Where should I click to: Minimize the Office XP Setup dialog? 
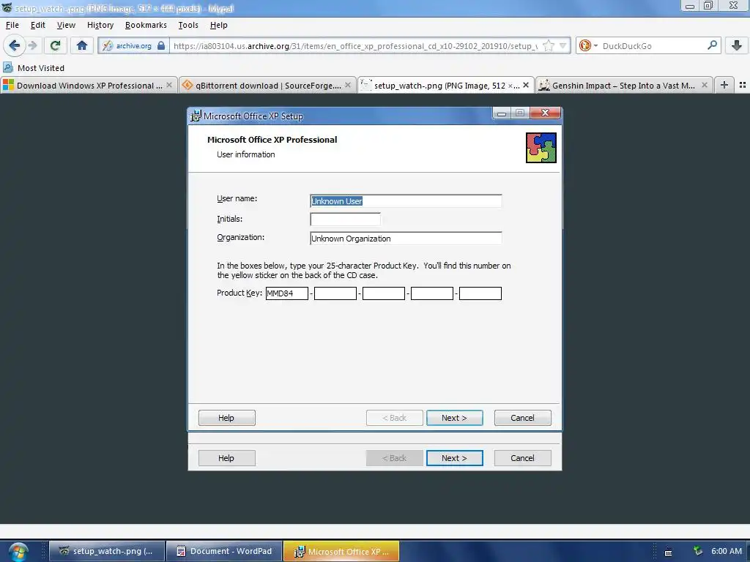(501, 113)
